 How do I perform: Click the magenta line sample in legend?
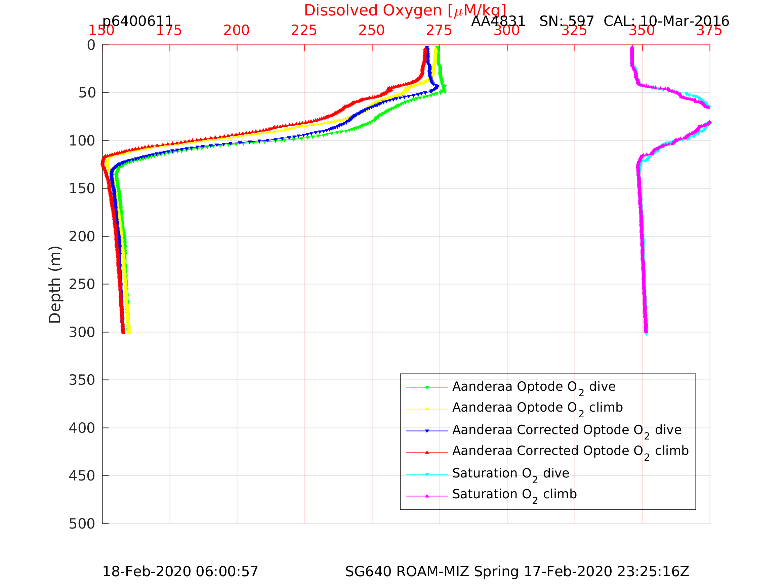click(427, 496)
